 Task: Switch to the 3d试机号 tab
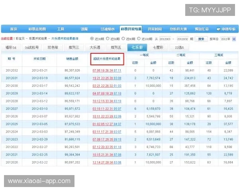pyautogui.click(x=32, y=47)
